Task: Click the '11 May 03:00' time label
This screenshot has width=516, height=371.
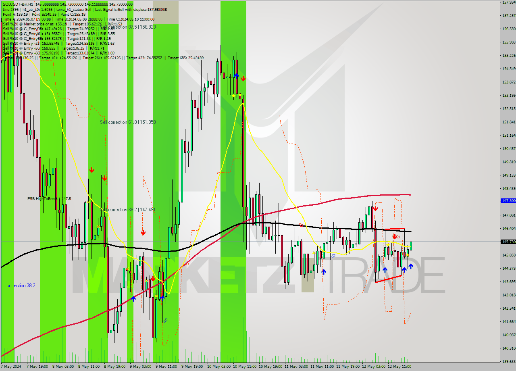Action: (x=297, y=367)
